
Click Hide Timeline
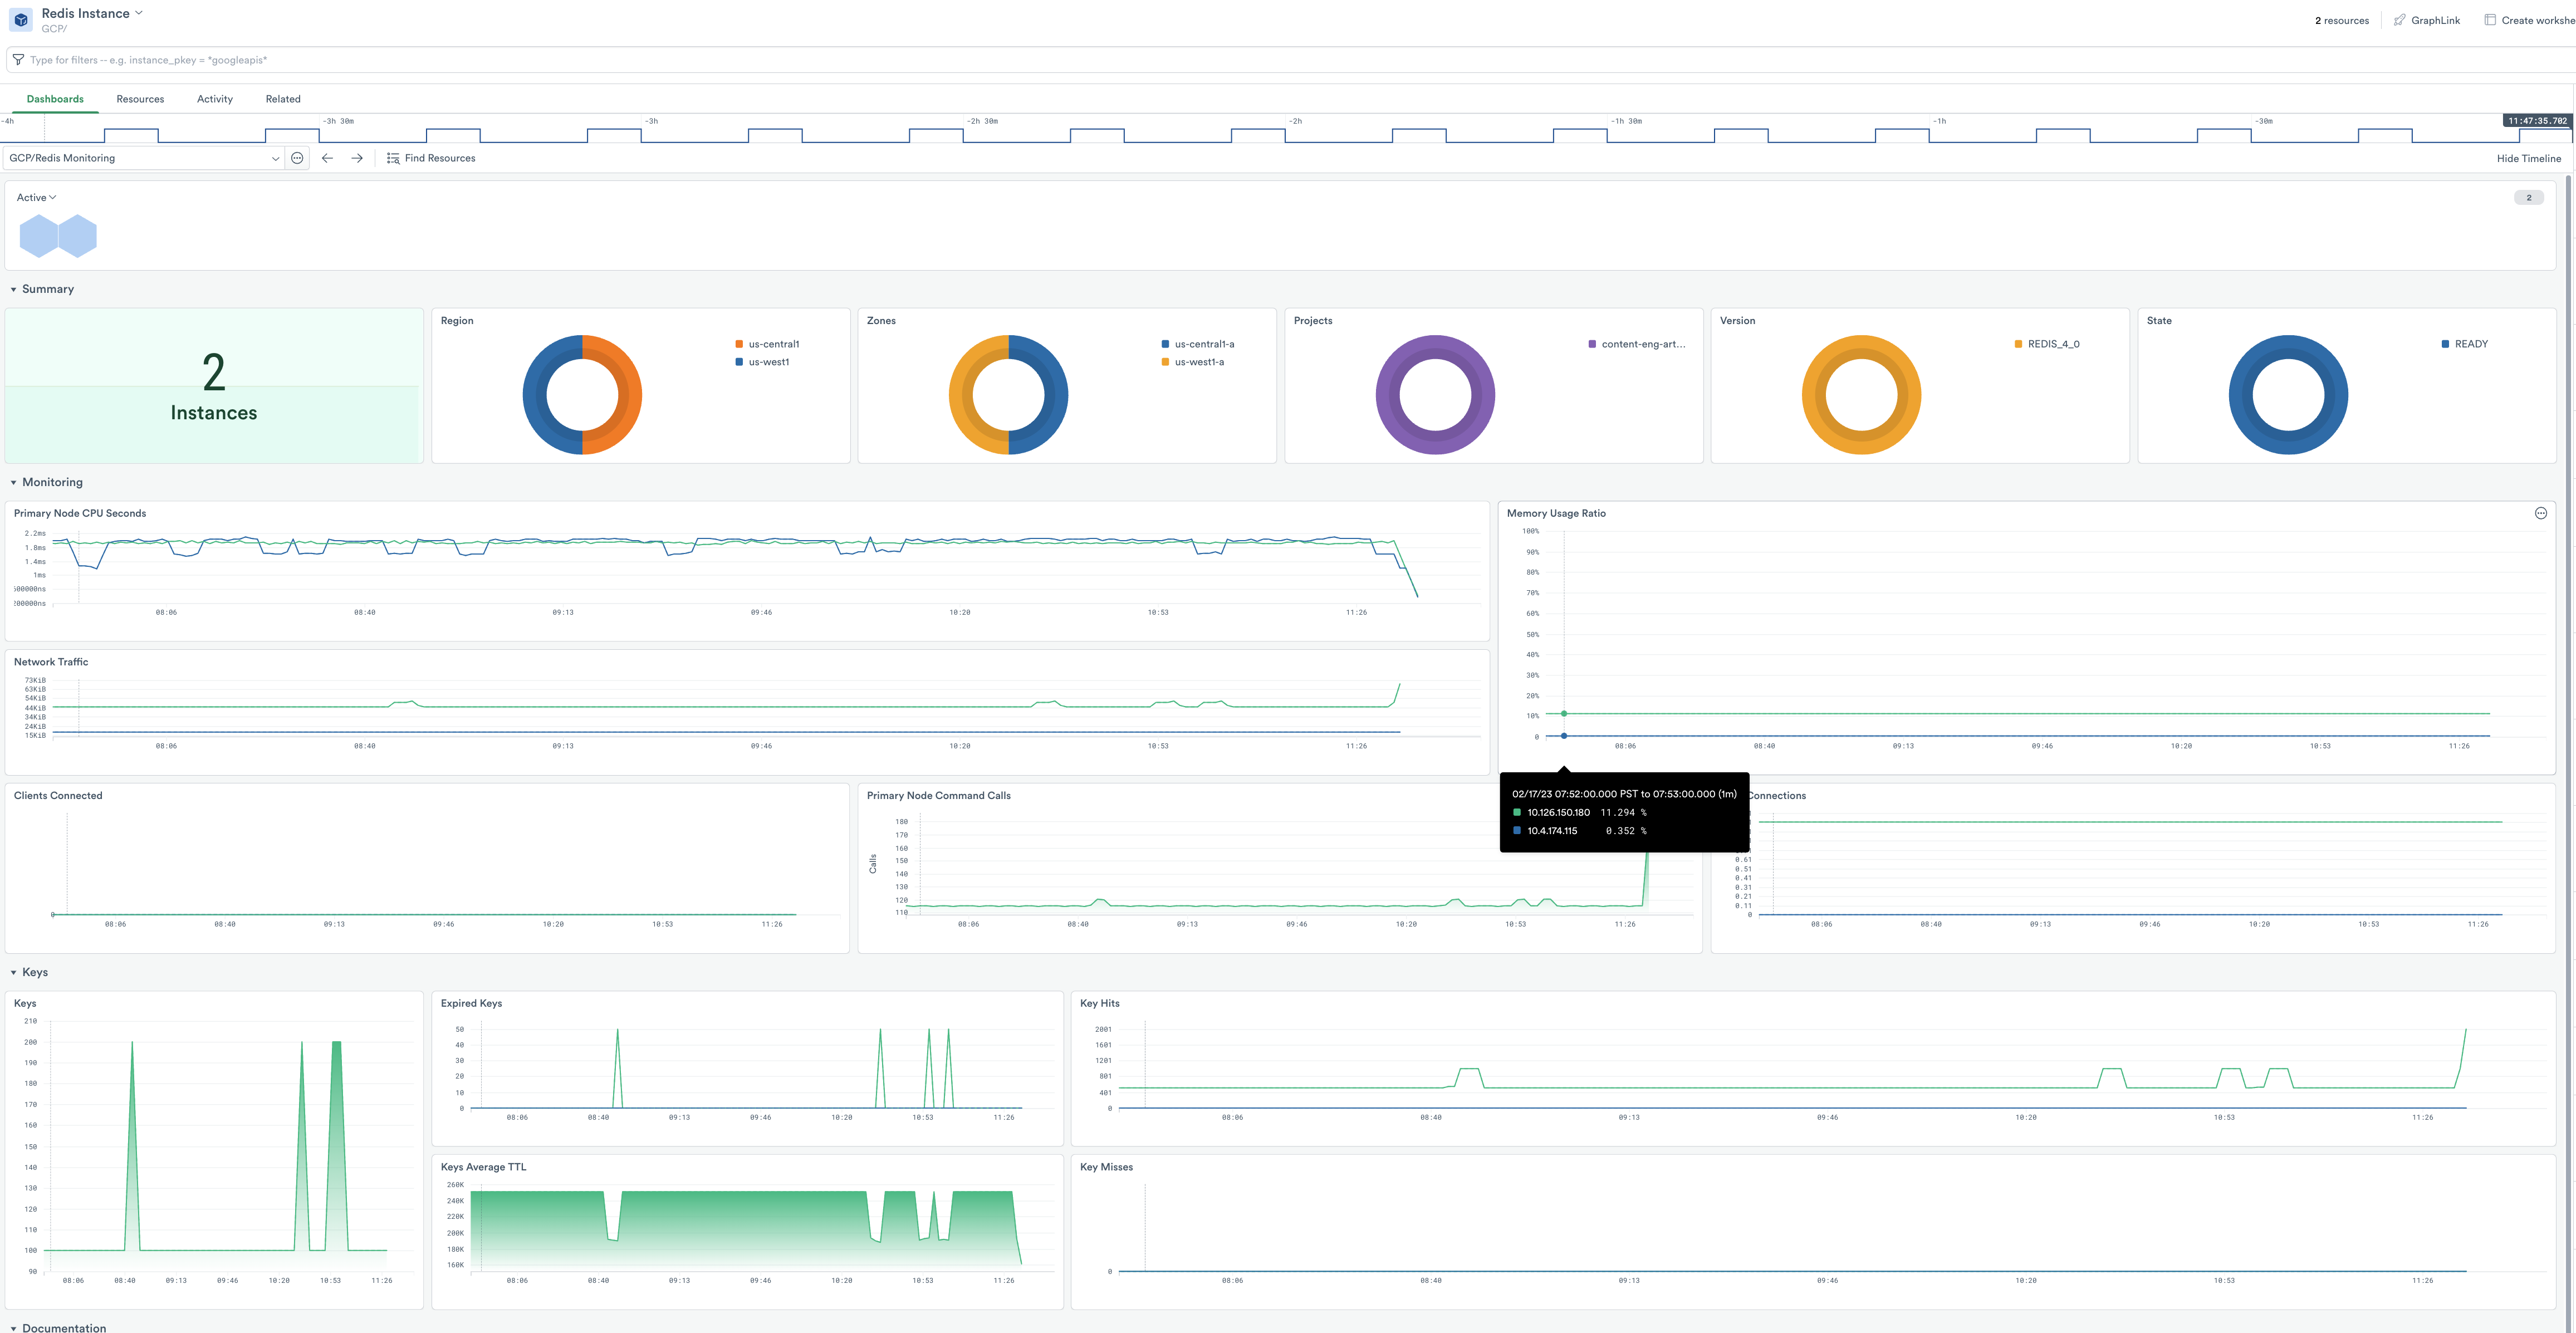click(2528, 158)
